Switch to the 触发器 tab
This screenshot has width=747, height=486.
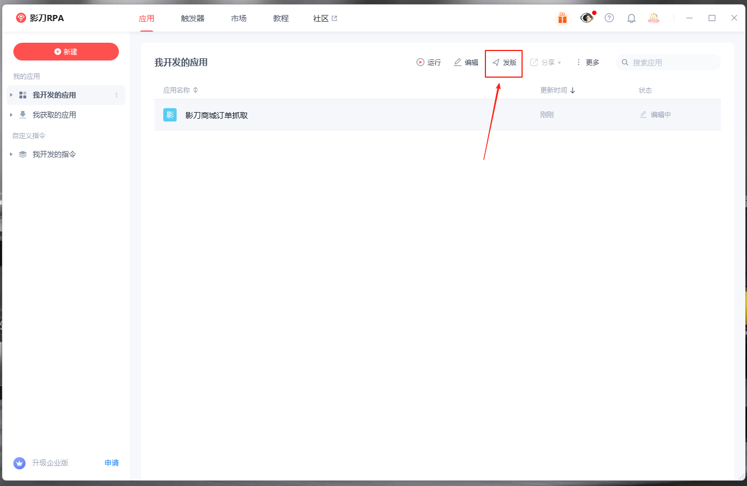pos(193,18)
